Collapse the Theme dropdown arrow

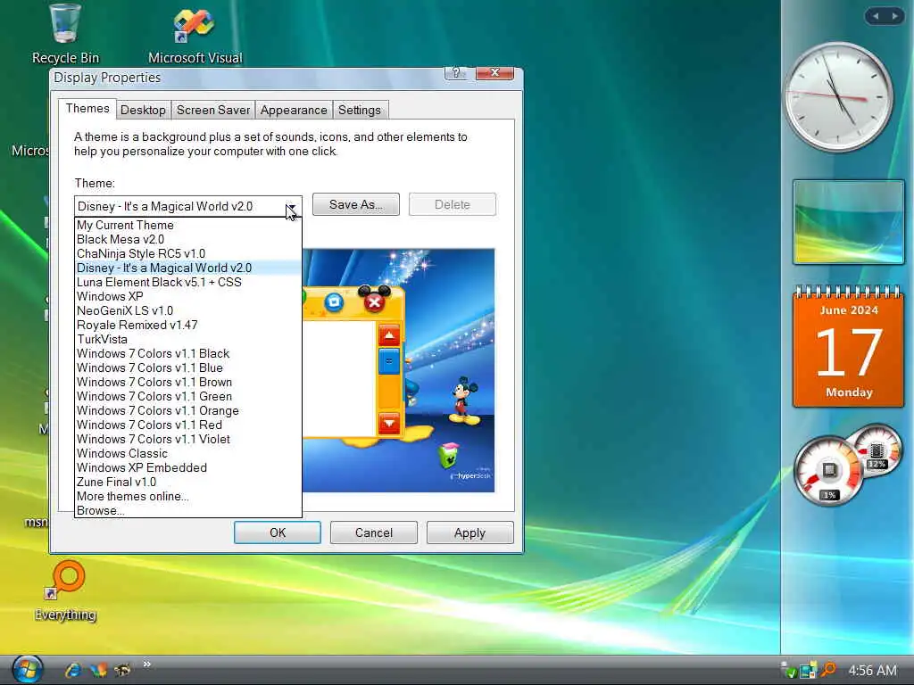[291, 206]
